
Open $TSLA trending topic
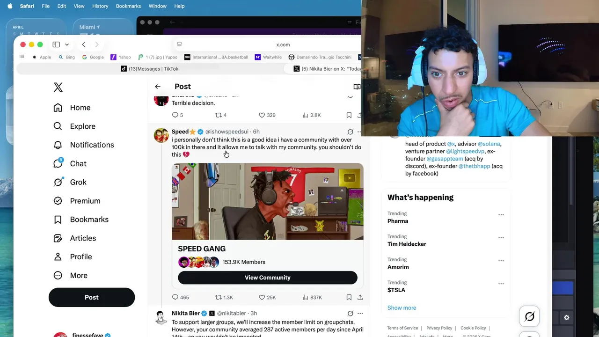(396, 290)
